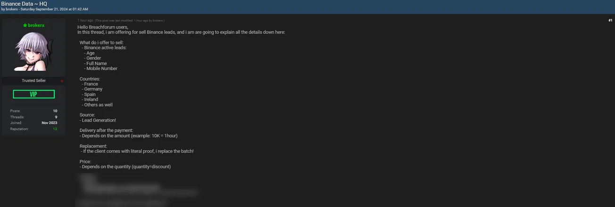Viewport: 615px width, 207px height.
Task: Click the thread title Binance Data ~ HQ
Action: click(x=24, y=3)
